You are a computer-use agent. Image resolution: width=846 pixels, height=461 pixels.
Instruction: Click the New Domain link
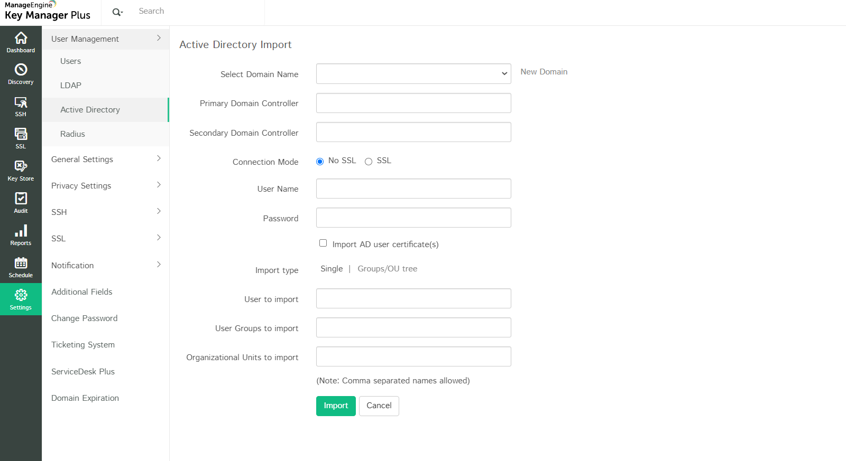point(544,72)
